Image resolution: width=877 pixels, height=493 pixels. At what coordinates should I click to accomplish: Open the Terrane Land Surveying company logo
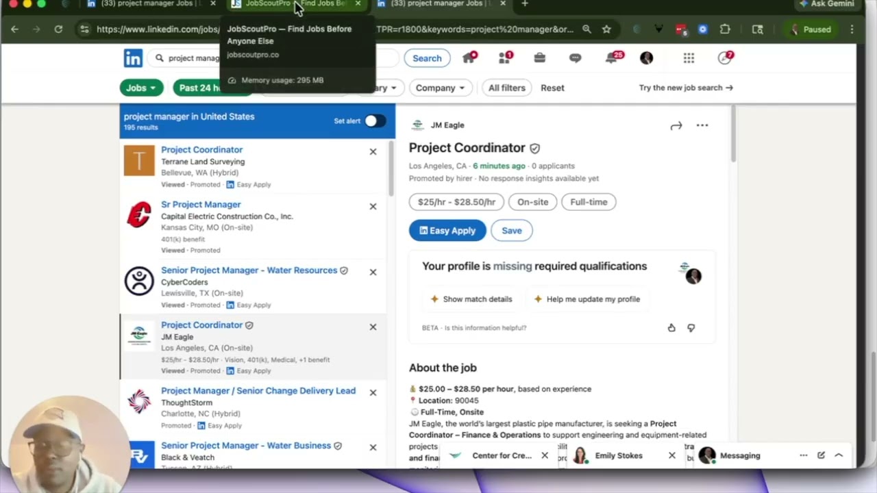click(x=139, y=161)
